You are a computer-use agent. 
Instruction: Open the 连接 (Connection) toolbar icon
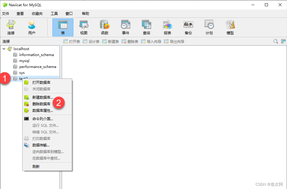click(10, 27)
